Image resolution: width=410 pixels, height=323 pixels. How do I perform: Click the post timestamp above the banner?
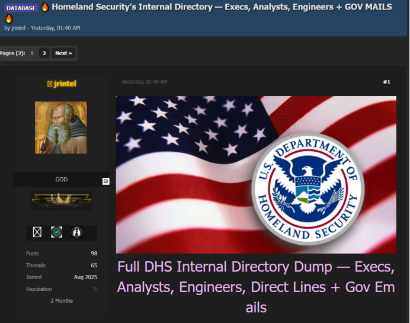(144, 82)
